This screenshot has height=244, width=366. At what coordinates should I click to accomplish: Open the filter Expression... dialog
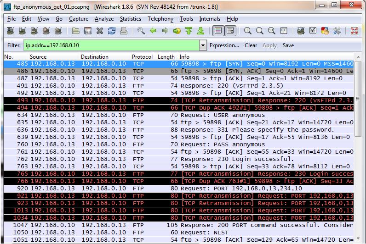tap(224, 45)
